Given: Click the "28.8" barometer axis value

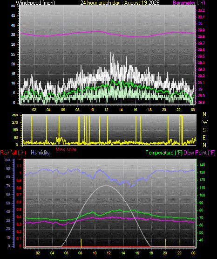Looking at the screenshot, I should 201,102.
